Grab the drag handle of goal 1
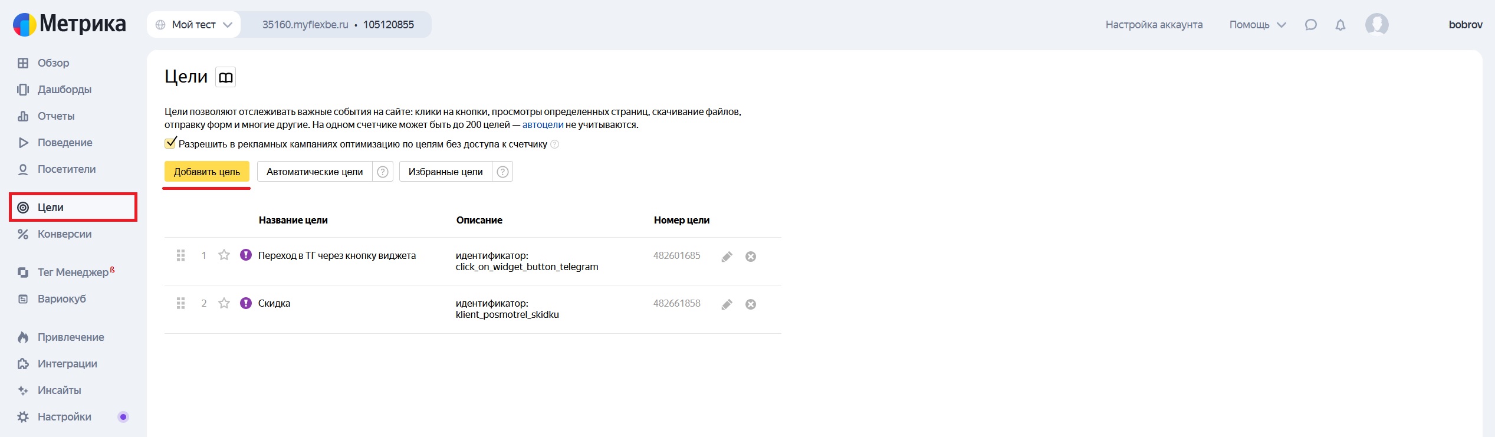 point(181,255)
